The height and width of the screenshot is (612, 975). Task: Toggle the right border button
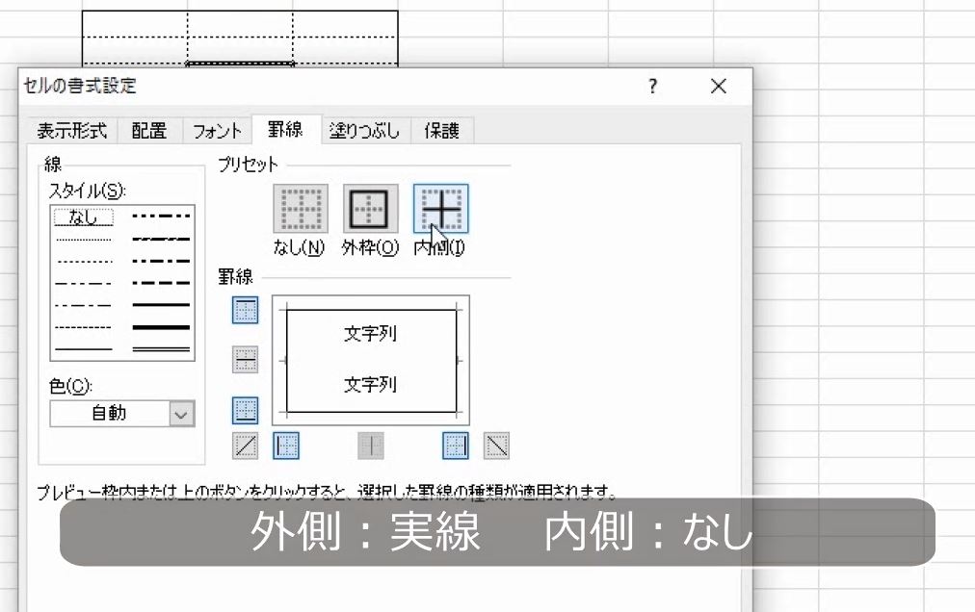453,445
